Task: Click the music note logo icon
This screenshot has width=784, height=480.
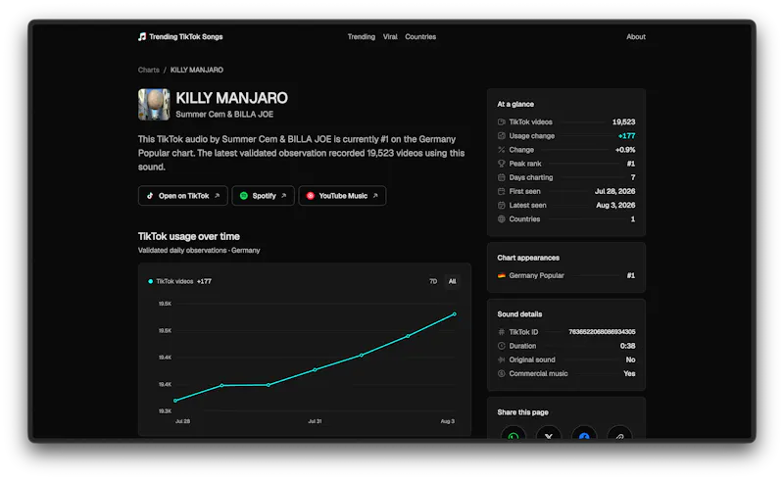Action: pyautogui.click(x=142, y=36)
